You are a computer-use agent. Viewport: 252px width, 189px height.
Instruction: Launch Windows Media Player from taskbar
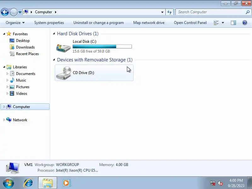[x=66, y=183]
